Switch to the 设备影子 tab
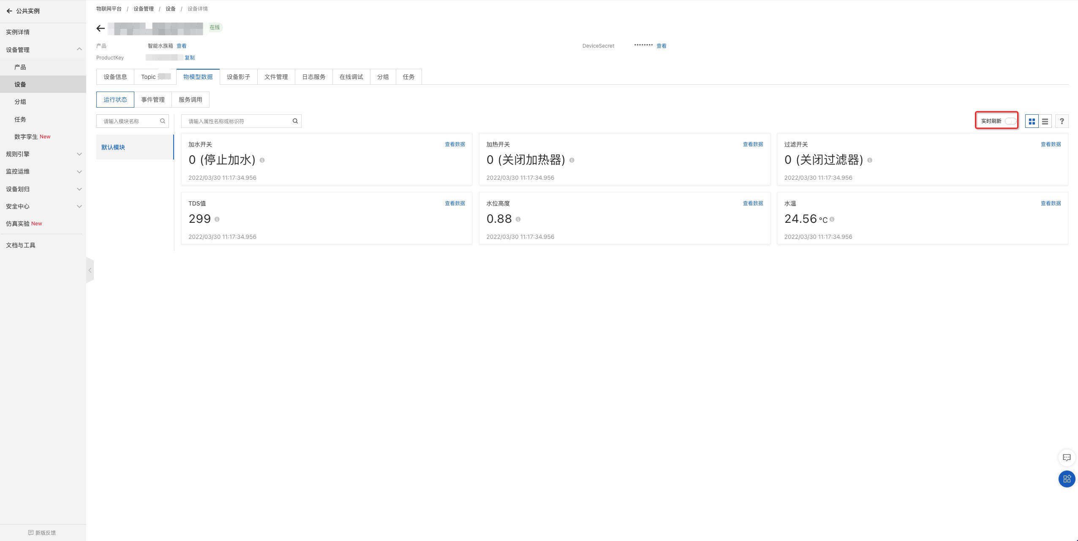 238,76
